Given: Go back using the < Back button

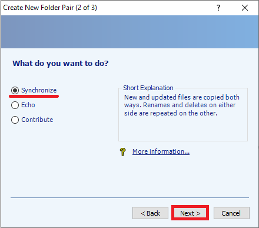Looking at the screenshot, I should pyautogui.click(x=150, y=213).
